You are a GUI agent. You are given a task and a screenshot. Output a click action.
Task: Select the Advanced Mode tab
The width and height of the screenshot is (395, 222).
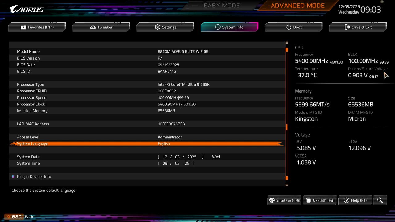[x=297, y=5]
